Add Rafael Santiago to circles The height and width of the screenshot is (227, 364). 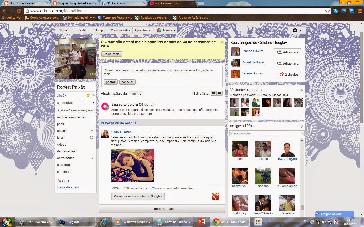(287, 63)
